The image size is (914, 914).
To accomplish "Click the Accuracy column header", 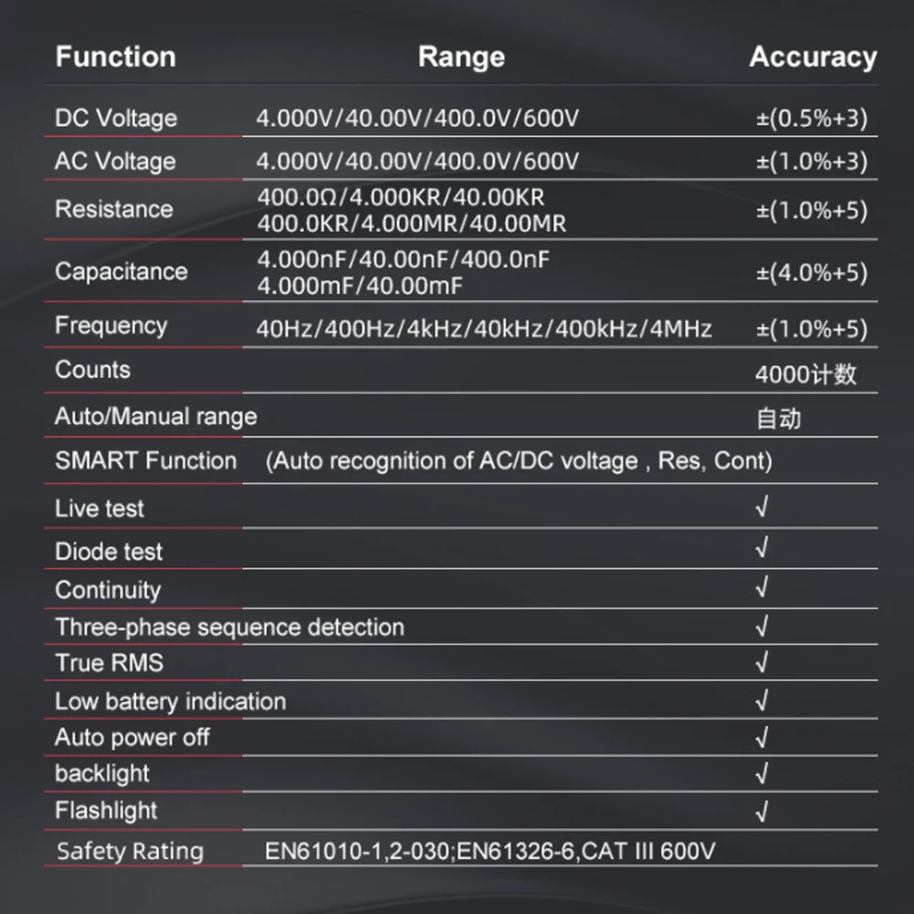I will click(x=813, y=57).
